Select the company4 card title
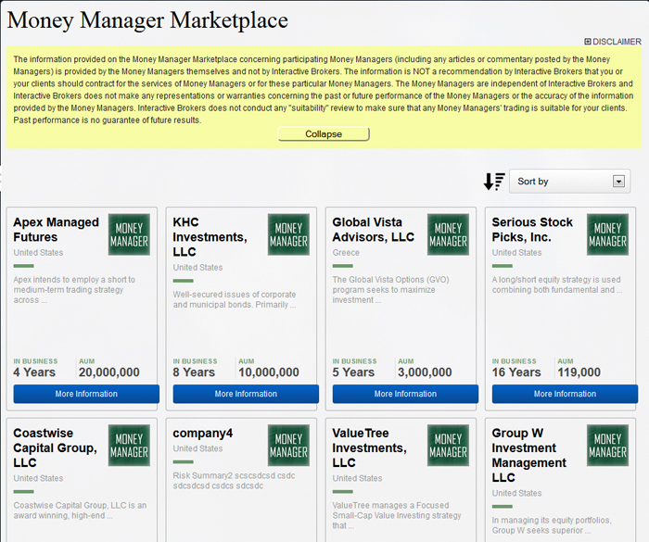This screenshot has width=649, height=542. tap(203, 434)
